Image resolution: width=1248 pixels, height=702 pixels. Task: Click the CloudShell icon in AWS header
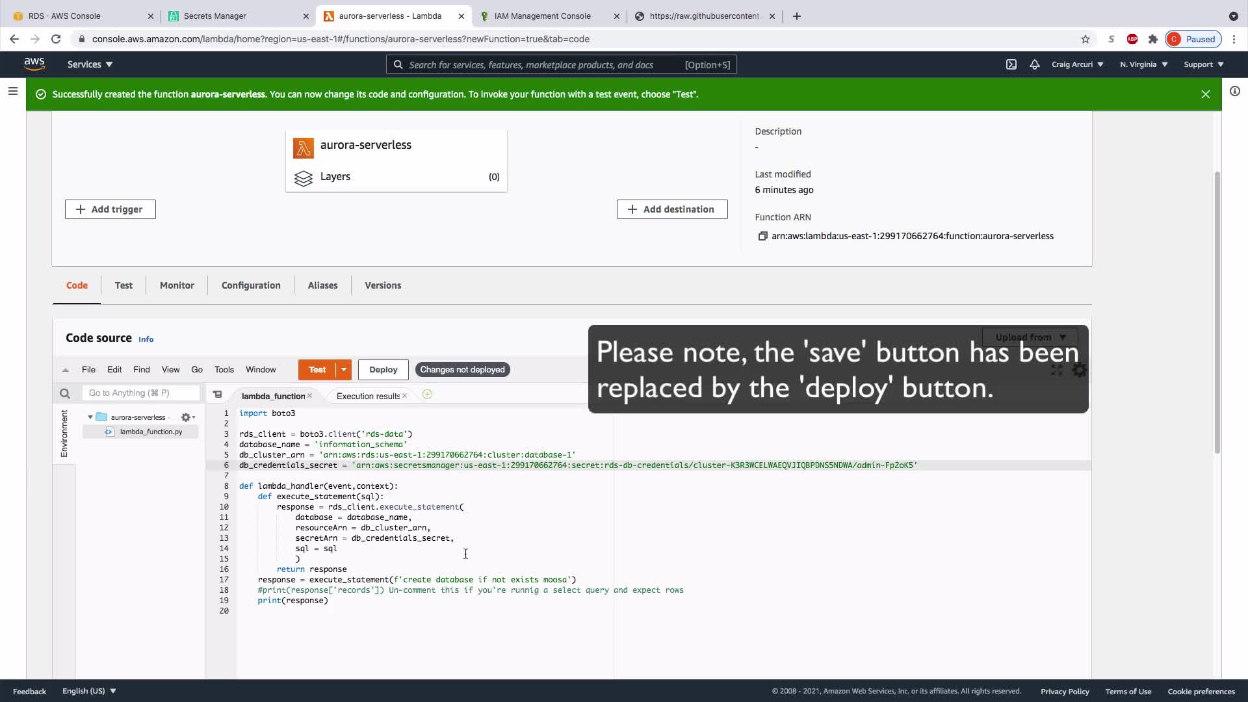1011,64
